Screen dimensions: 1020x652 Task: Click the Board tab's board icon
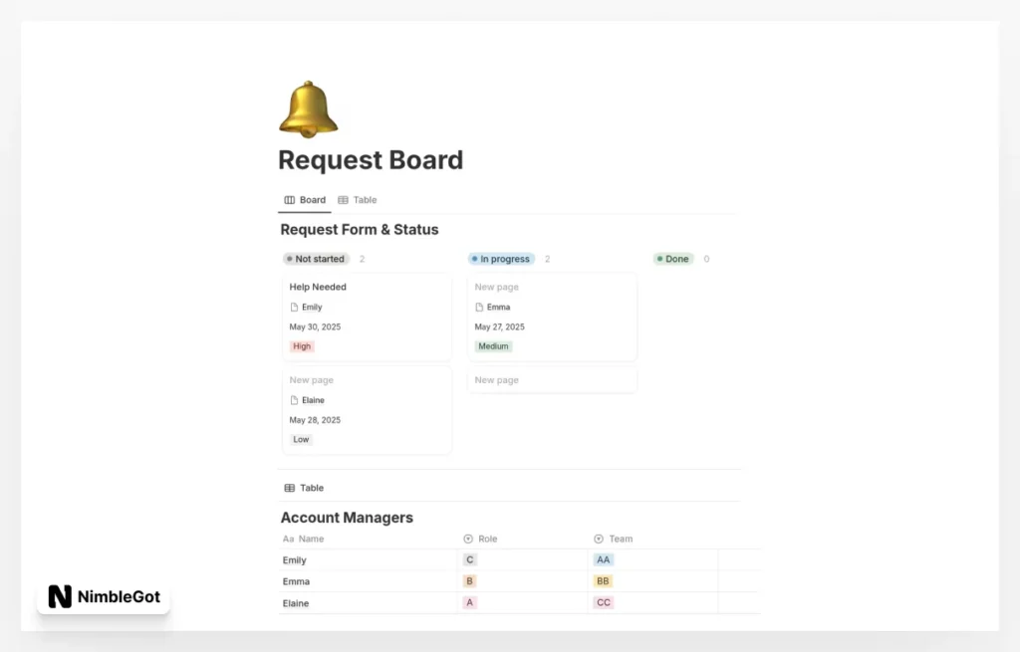[290, 200]
